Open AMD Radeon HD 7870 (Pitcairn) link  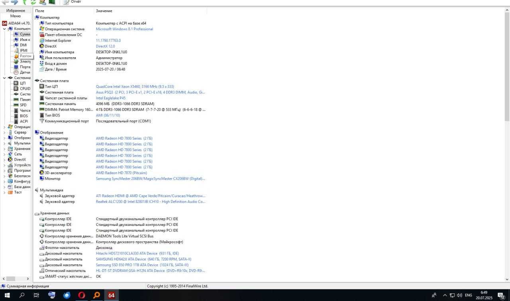121,173
